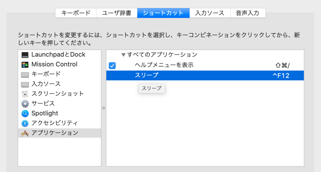Select the スリープ row in shortcut list
This screenshot has height=172, width=321.
click(187, 75)
